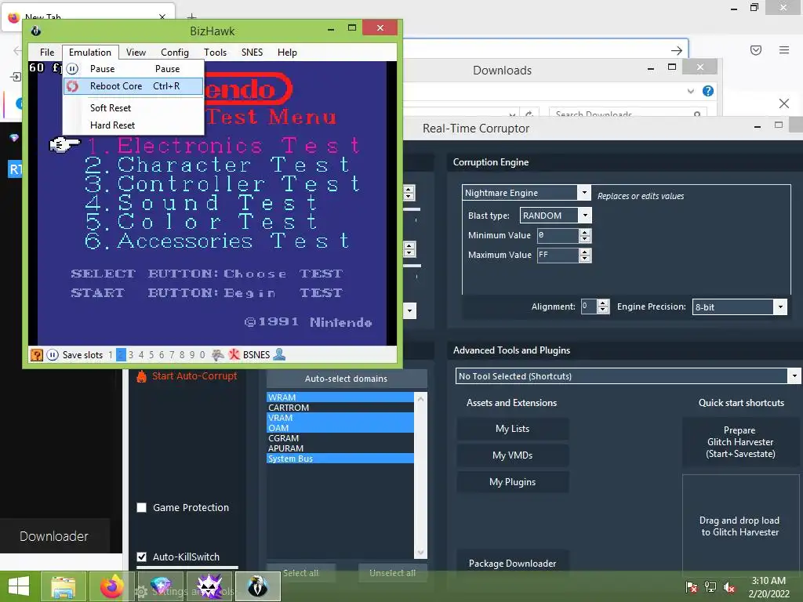Image resolution: width=803 pixels, height=602 pixels.
Task: Click the Minimum Value input field
Action: coord(558,235)
